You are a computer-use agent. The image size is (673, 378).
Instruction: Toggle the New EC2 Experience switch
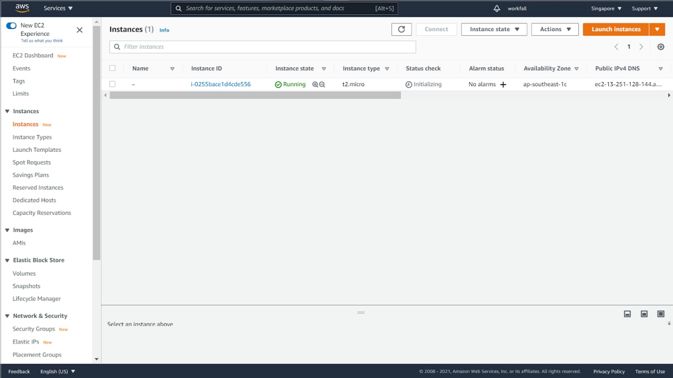pos(11,25)
